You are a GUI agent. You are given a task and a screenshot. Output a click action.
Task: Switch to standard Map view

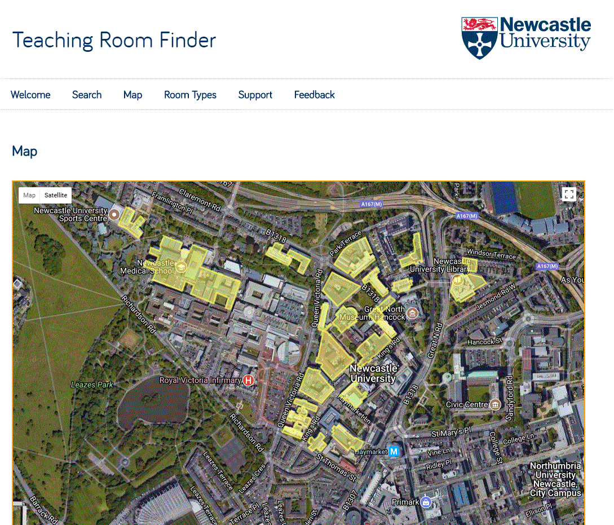tap(29, 195)
